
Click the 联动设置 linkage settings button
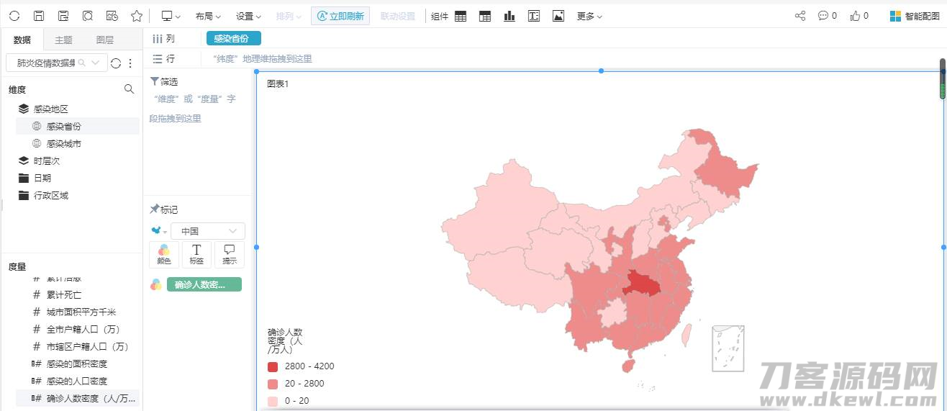point(397,16)
